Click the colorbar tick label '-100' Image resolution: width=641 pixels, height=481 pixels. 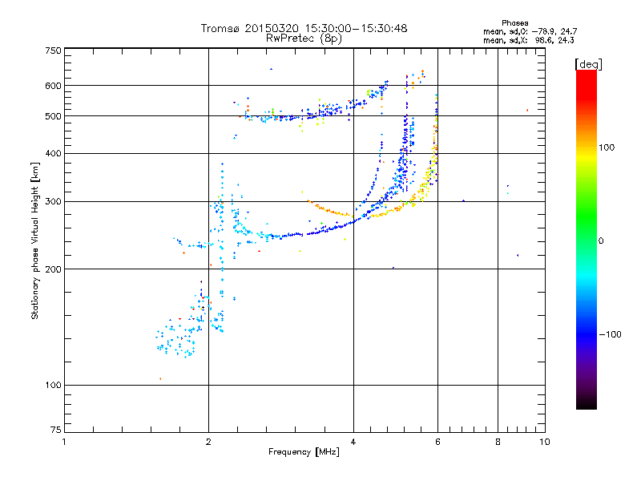[610, 334]
